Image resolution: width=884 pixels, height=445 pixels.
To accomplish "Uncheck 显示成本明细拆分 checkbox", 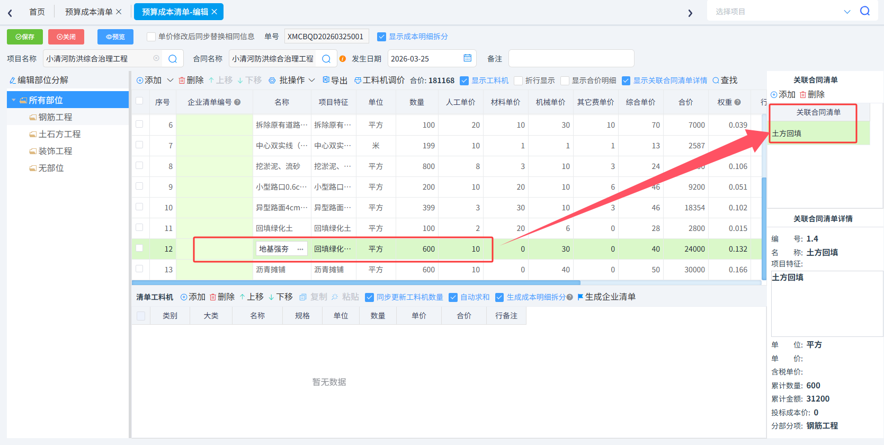I will pos(381,37).
